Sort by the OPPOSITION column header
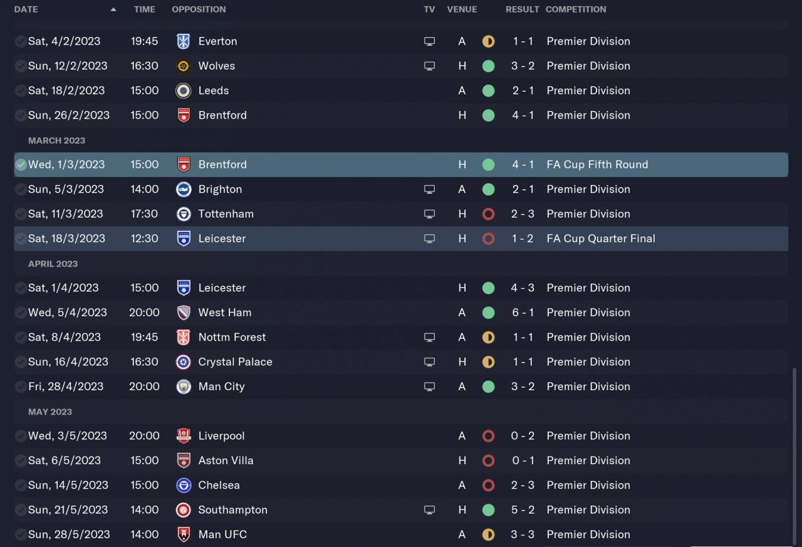The height and width of the screenshot is (547, 802). tap(199, 9)
